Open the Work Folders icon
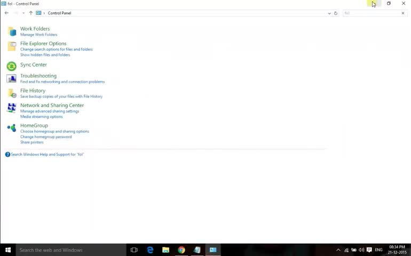The width and height of the screenshot is (411, 256). point(12,31)
